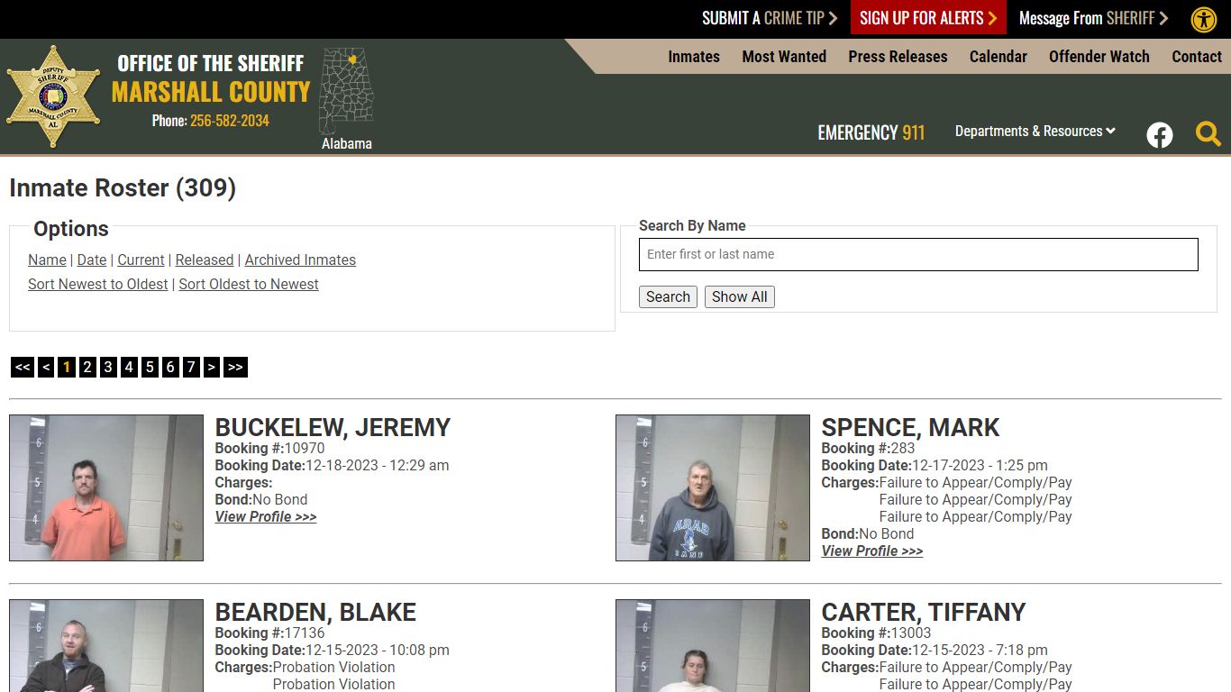Select Sort Newest to Oldest

(x=97, y=284)
